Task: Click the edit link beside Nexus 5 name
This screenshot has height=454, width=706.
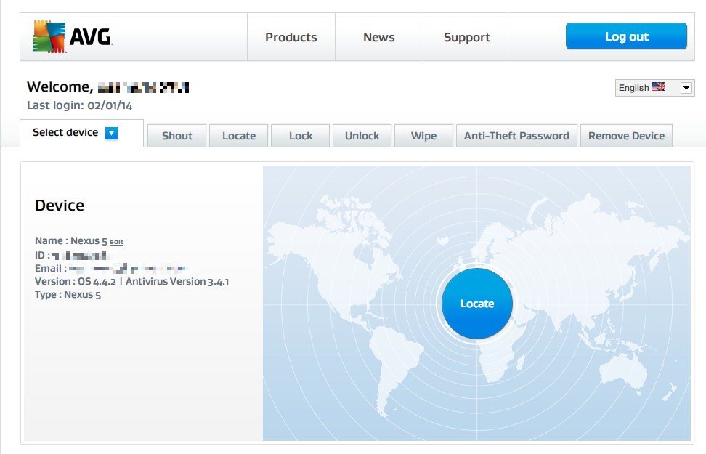Action: pos(117,242)
